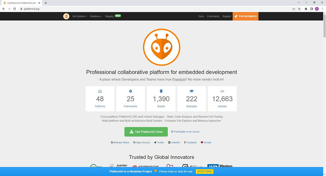Click the STOP WAR button
Viewport: 326px width, 176px height.
coord(205,171)
